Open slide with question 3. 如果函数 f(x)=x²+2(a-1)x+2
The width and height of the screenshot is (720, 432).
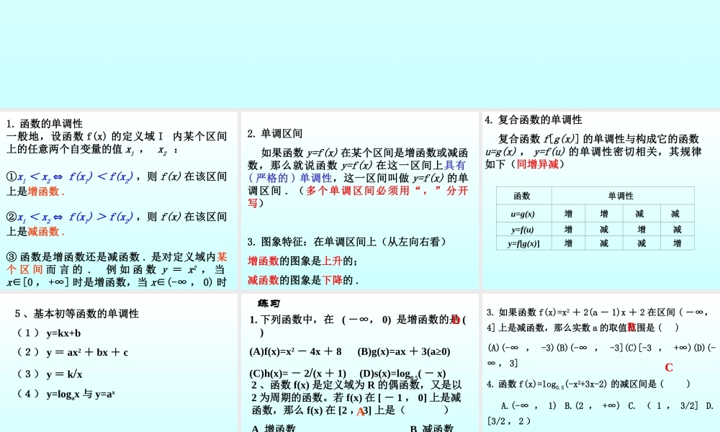click(600, 363)
